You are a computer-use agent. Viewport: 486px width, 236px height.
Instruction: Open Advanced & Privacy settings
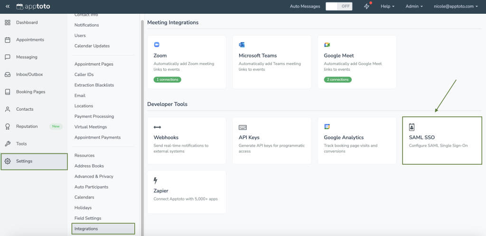click(94, 177)
